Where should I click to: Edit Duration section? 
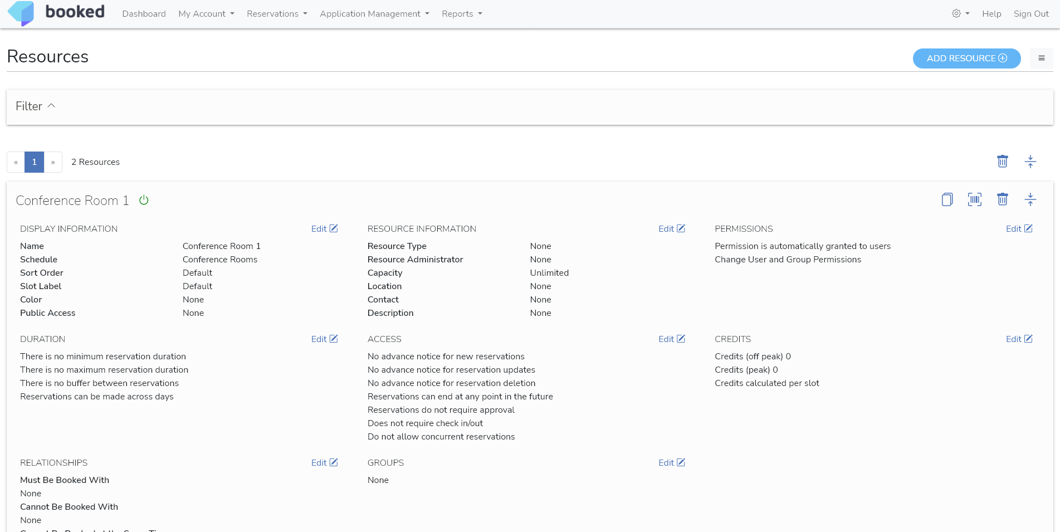point(324,339)
